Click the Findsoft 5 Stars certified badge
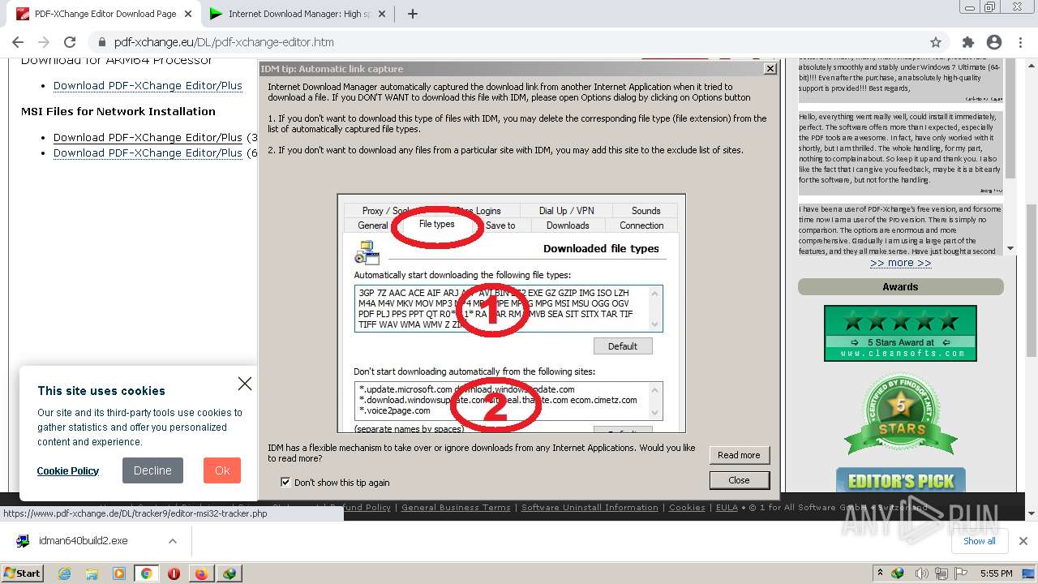The height and width of the screenshot is (584, 1038). [x=901, y=414]
